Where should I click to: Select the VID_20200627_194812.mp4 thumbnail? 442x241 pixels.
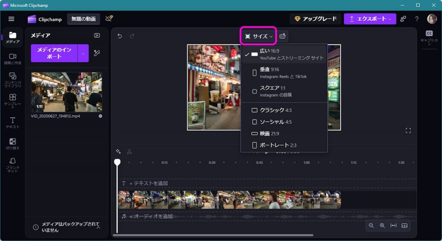pos(66,92)
